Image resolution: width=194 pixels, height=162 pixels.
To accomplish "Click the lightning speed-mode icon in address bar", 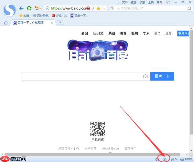I will [93, 8].
